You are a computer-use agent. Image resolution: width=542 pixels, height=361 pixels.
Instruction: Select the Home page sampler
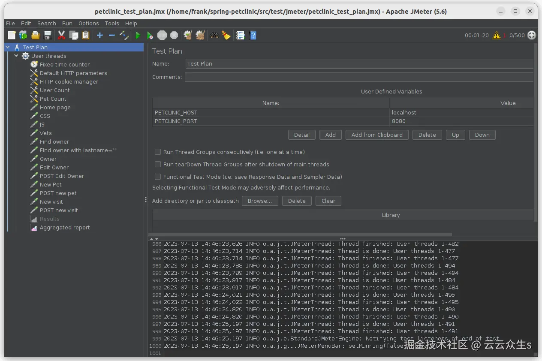(55, 107)
